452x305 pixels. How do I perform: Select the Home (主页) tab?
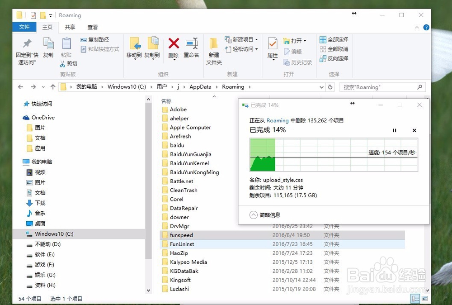(x=47, y=27)
